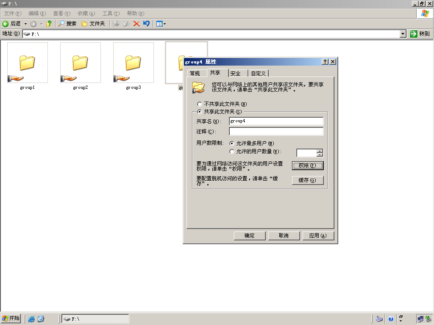Open the 帮助(H) menu
434x325 pixels.
tap(136, 14)
